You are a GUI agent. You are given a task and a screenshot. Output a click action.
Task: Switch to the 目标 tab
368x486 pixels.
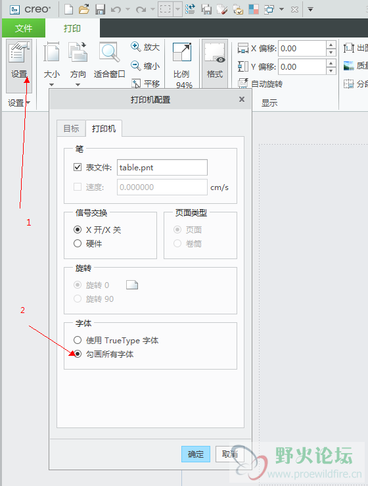click(x=71, y=128)
